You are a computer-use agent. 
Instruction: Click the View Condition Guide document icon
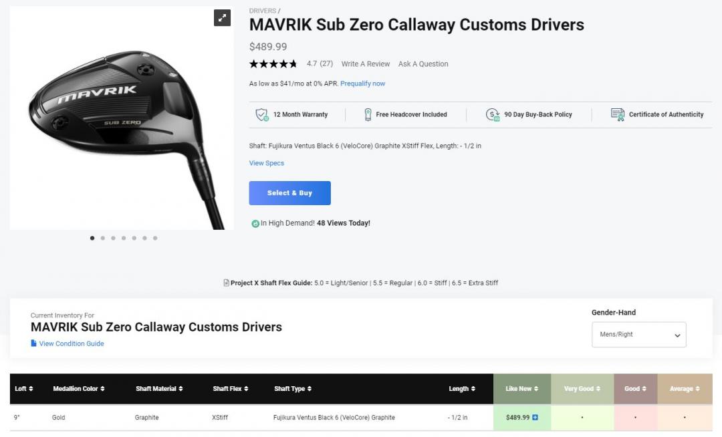pyautogui.click(x=33, y=343)
